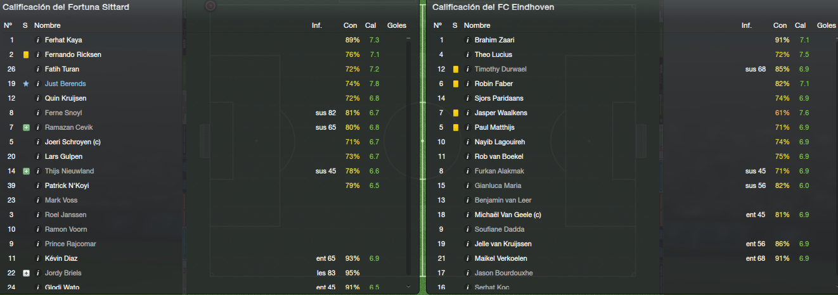Click the round icon atop the pitch
The width and height of the screenshot is (838, 295).
pyautogui.click(x=210, y=6)
